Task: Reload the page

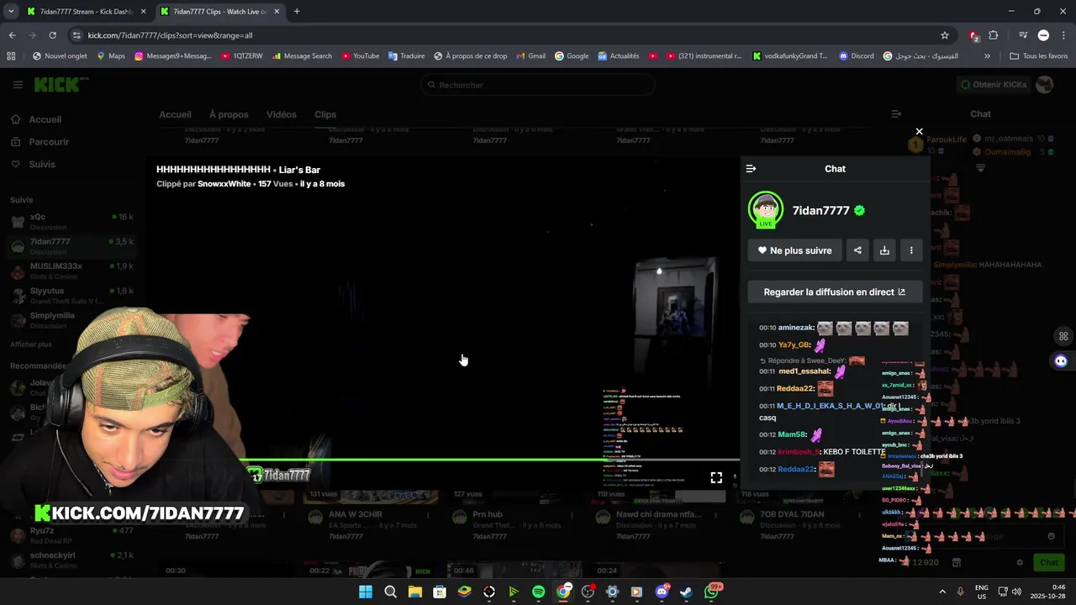Action: [x=52, y=35]
